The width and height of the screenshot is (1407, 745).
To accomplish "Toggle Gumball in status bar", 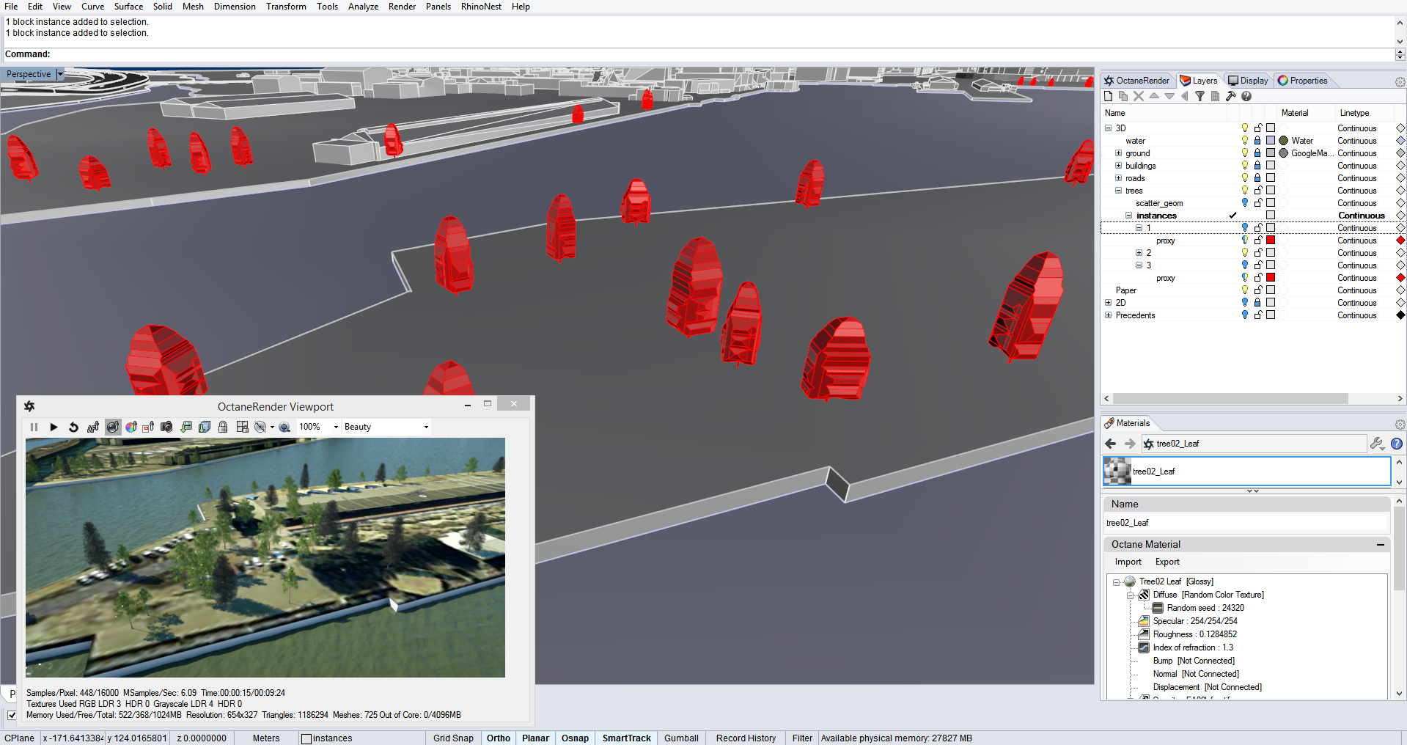I will point(681,738).
